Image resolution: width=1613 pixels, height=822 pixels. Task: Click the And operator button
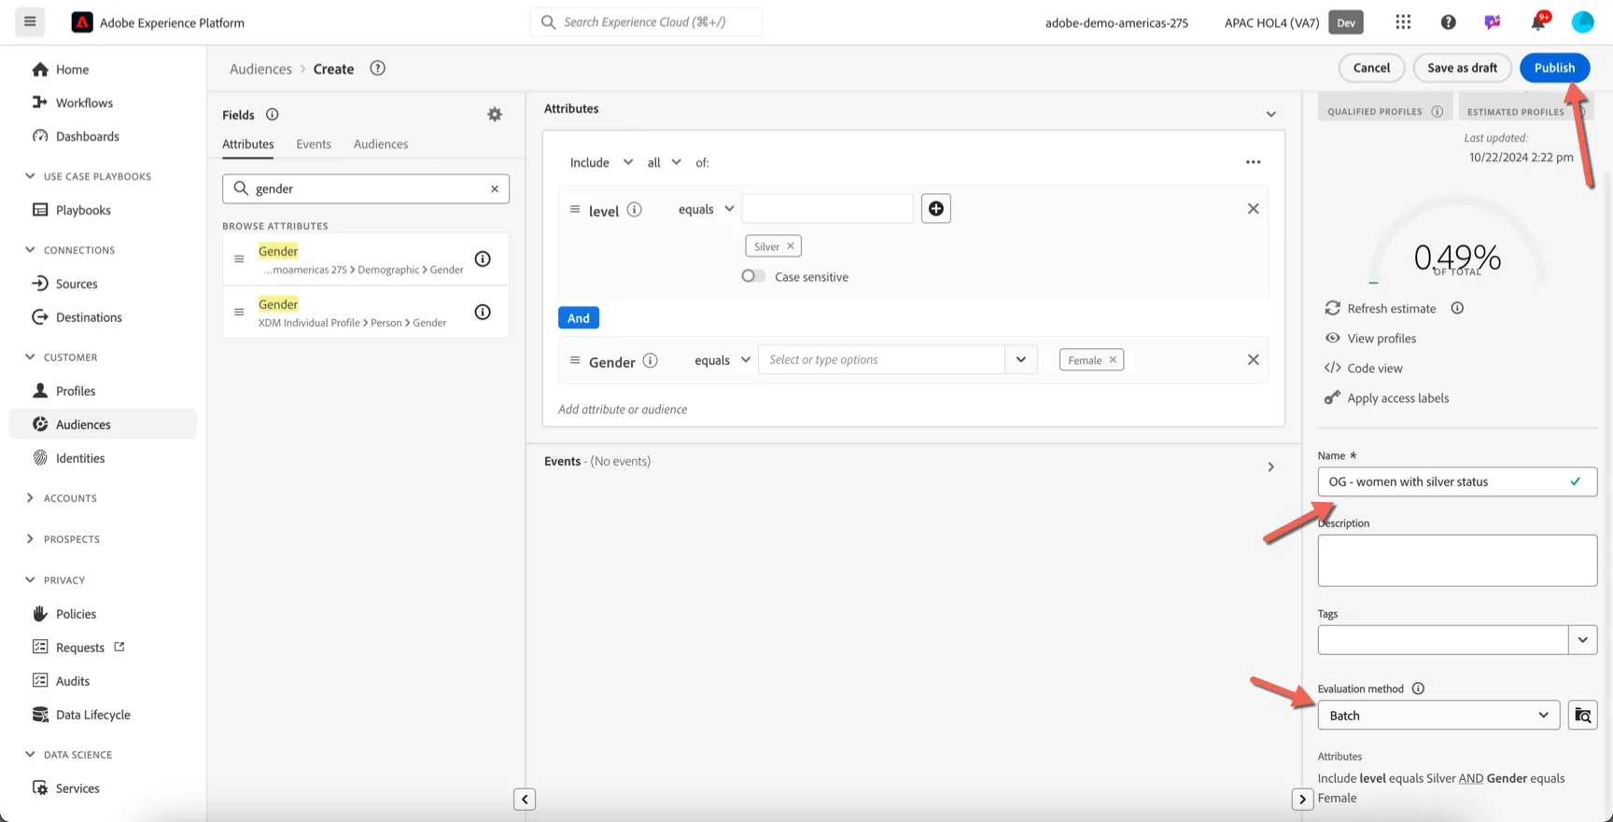[x=579, y=318]
